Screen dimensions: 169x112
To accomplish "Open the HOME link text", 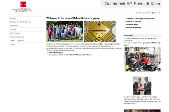I will point(140,13).
